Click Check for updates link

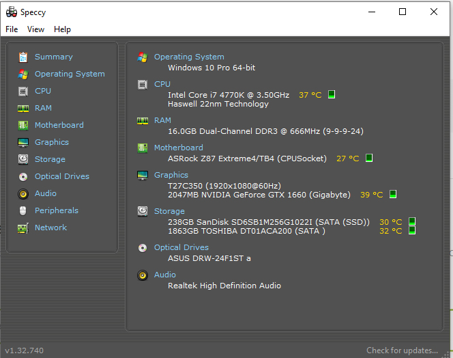[x=402, y=350]
